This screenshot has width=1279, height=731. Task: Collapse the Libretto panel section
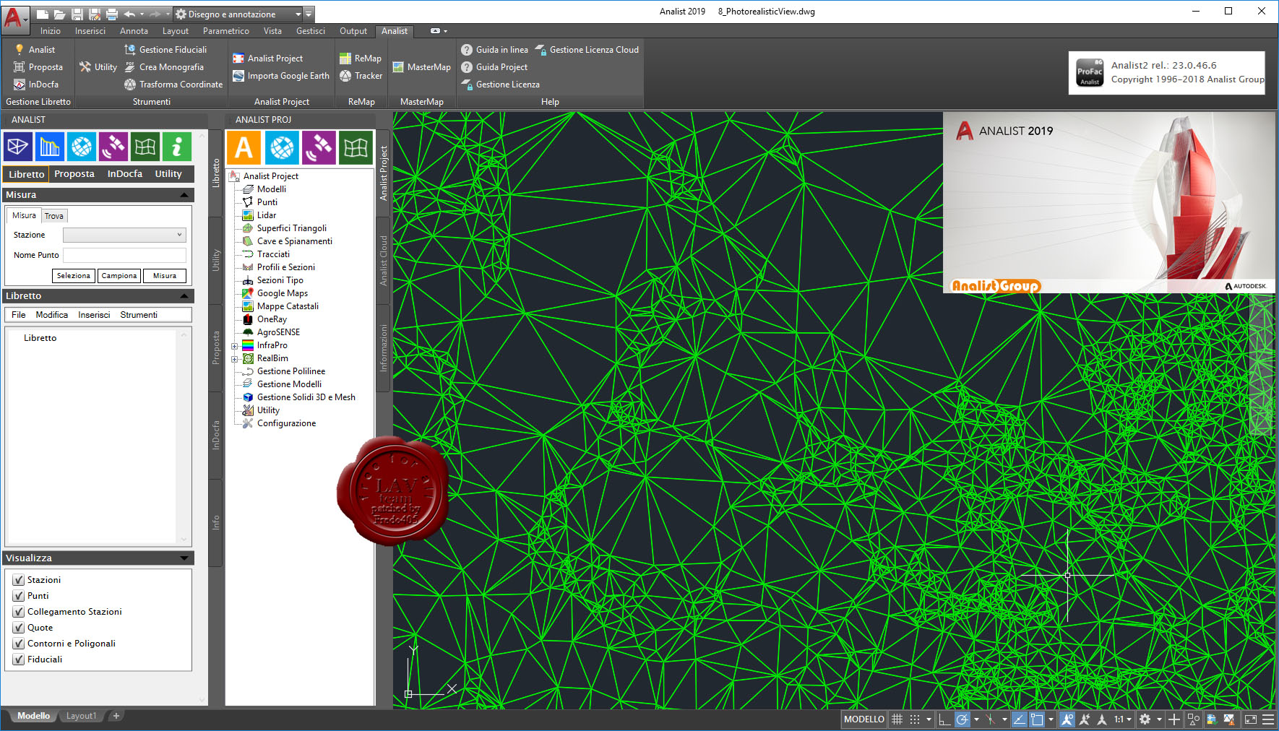point(184,296)
